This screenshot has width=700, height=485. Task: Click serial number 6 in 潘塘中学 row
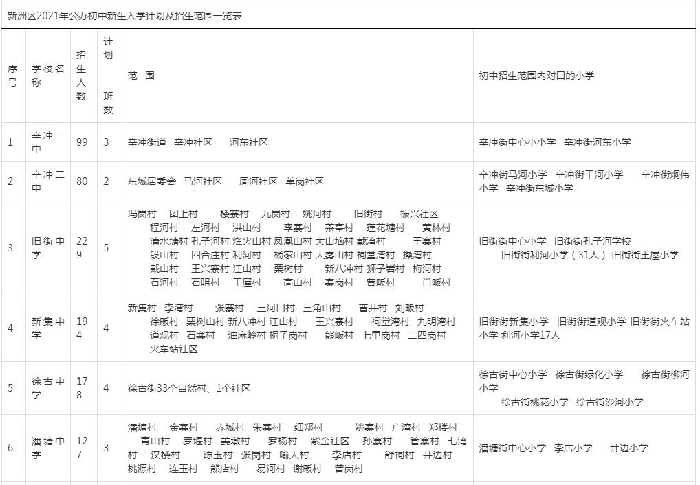tap(10, 448)
